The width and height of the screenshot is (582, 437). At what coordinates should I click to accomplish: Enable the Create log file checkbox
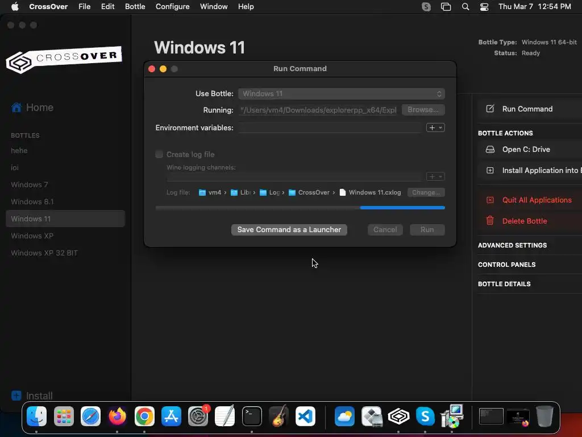(x=159, y=154)
